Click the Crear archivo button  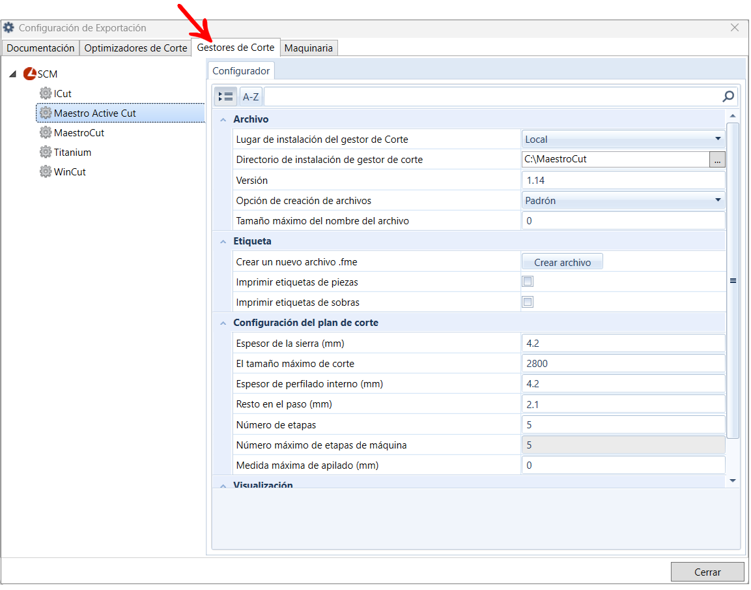[562, 262]
